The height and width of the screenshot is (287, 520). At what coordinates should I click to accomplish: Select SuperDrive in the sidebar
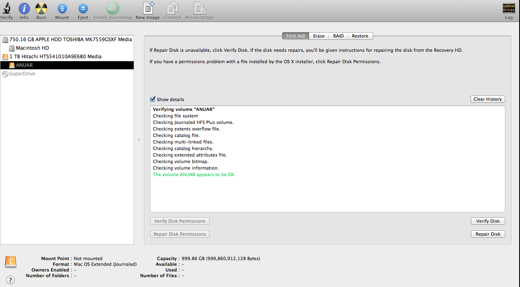[x=19, y=74]
